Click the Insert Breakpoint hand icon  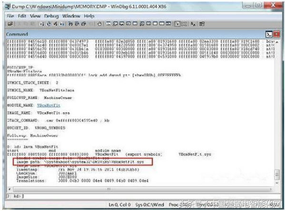(99, 24)
